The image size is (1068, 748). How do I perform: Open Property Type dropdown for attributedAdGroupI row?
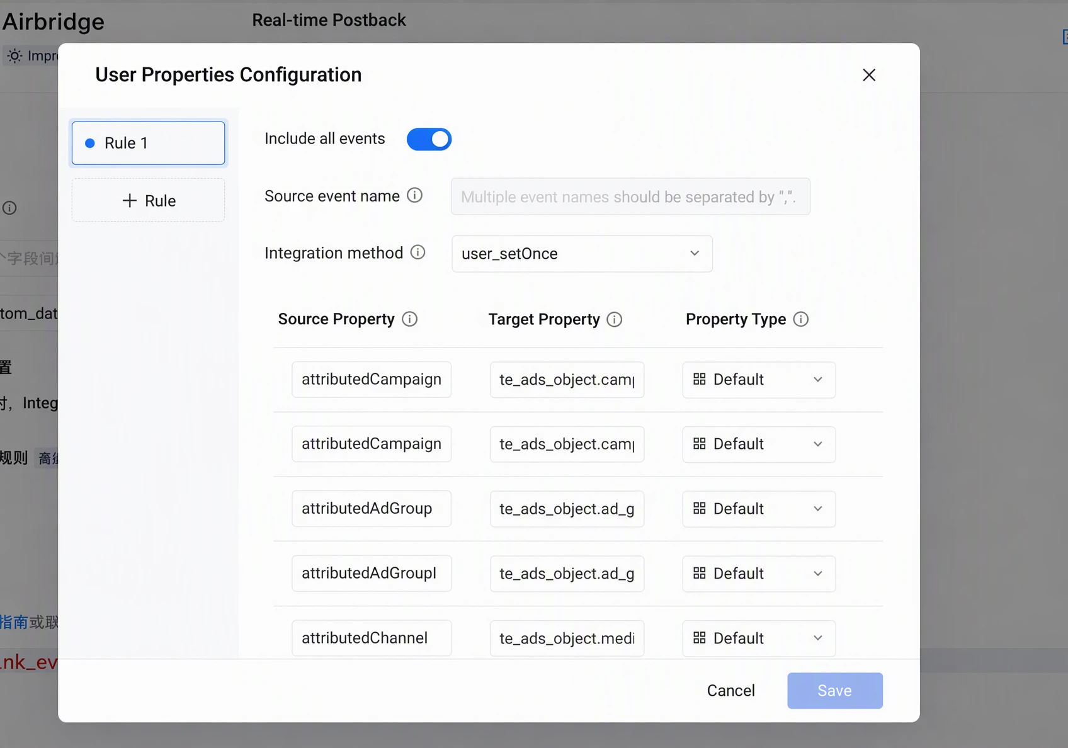[759, 574]
